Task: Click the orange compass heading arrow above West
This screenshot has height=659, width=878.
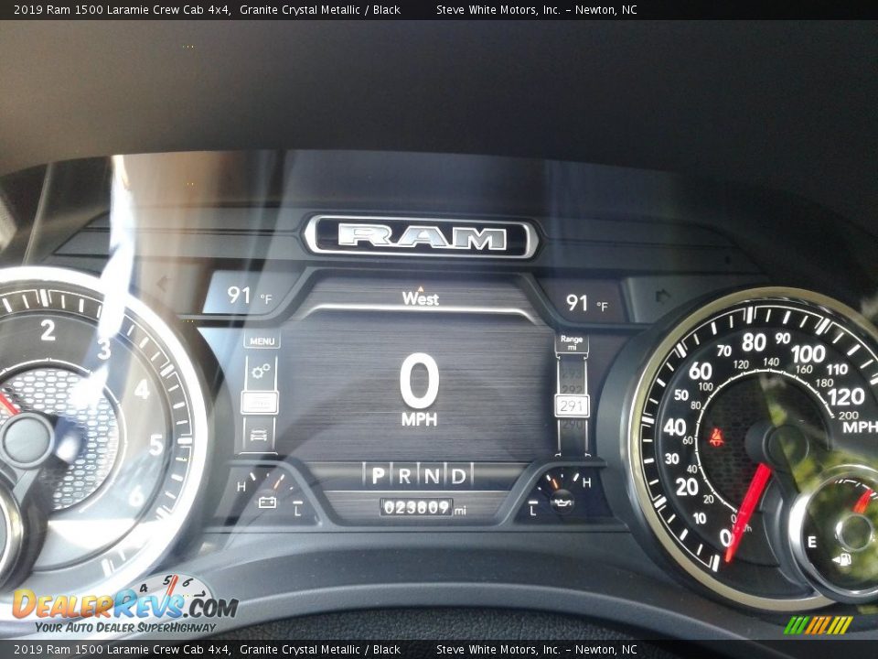Action: coord(421,288)
